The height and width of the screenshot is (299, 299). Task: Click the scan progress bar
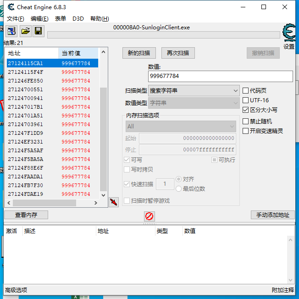pyautogui.click(x=164, y=35)
